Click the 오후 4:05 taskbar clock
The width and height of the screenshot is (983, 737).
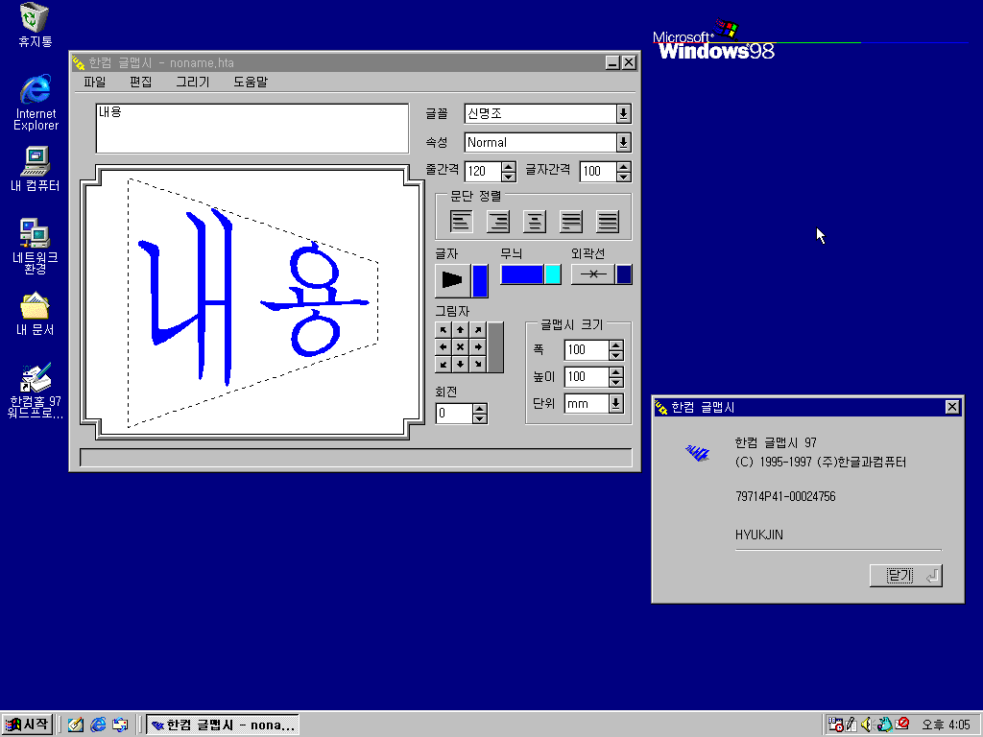(946, 725)
